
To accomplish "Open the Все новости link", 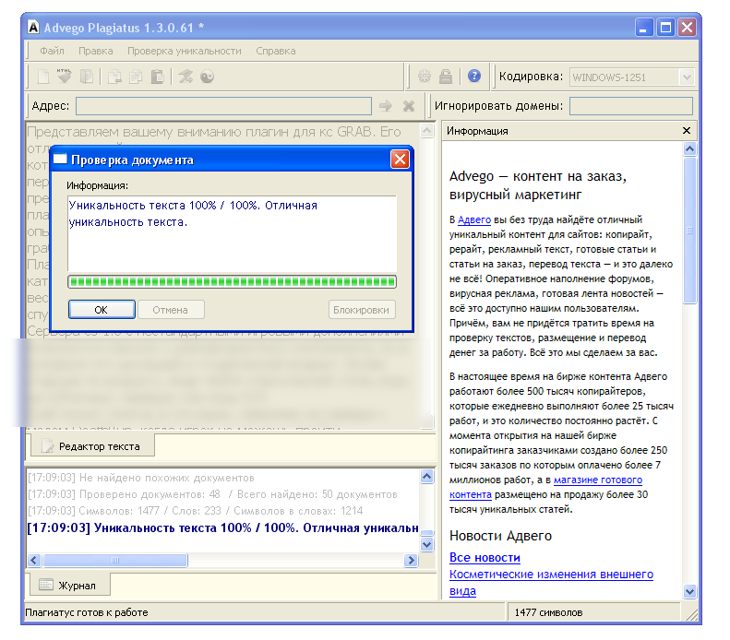I will (x=485, y=557).
